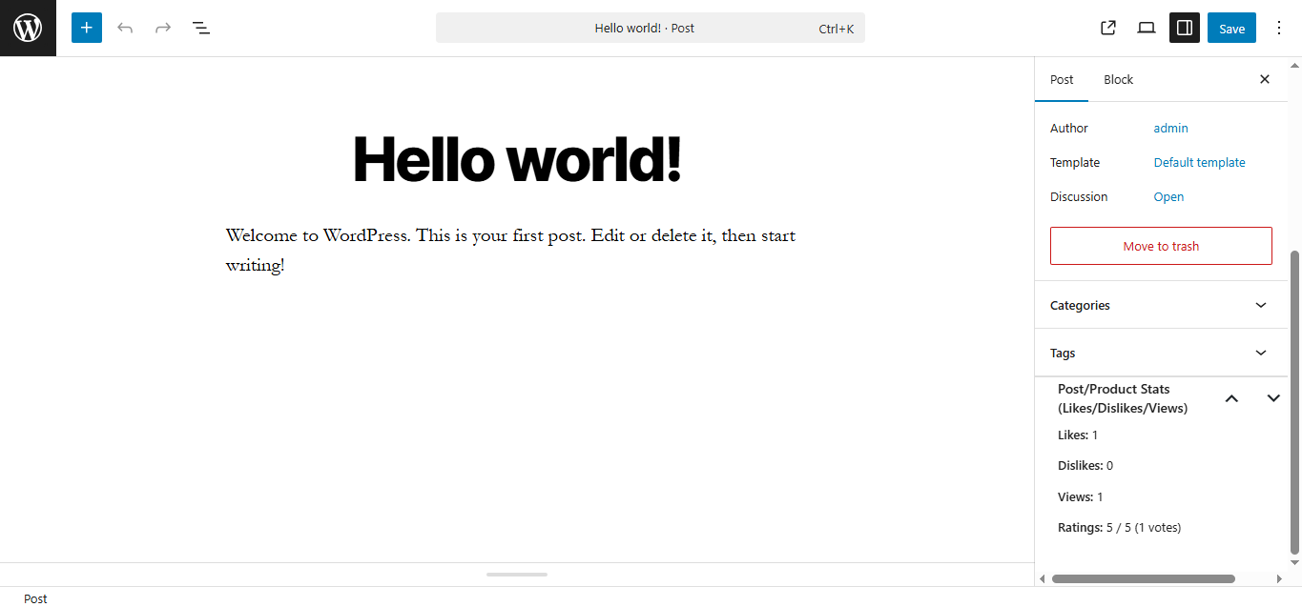Image resolution: width=1302 pixels, height=607 pixels.
Task: Open the command palette bar
Action: point(651,28)
